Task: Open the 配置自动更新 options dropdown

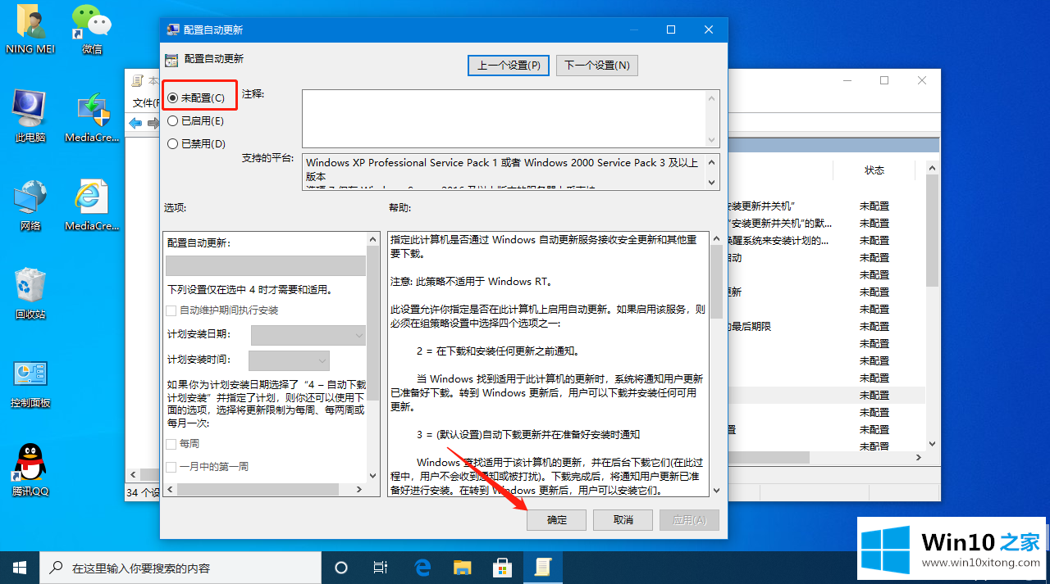Action: coord(265,265)
